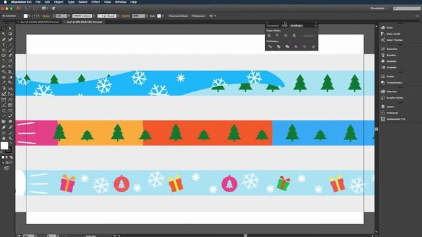This screenshot has width=422, height=237.
Task: Open the stroke weight dropdown
Action: (x=69, y=16)
